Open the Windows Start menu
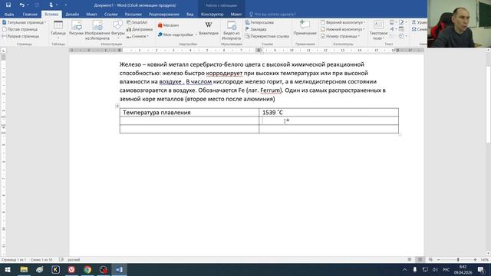This screenshot has width=491, height=276. 7,269
